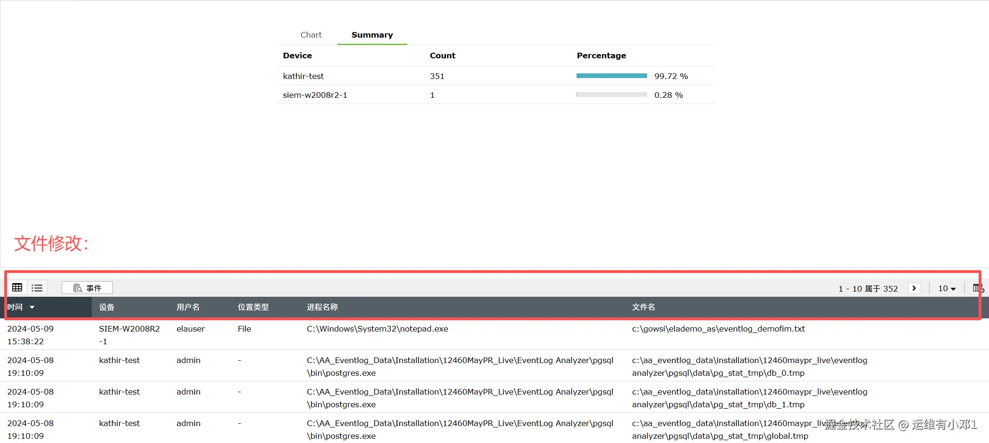Click the notepad.exe process path
989x443 pixels.
click(377, 329)
